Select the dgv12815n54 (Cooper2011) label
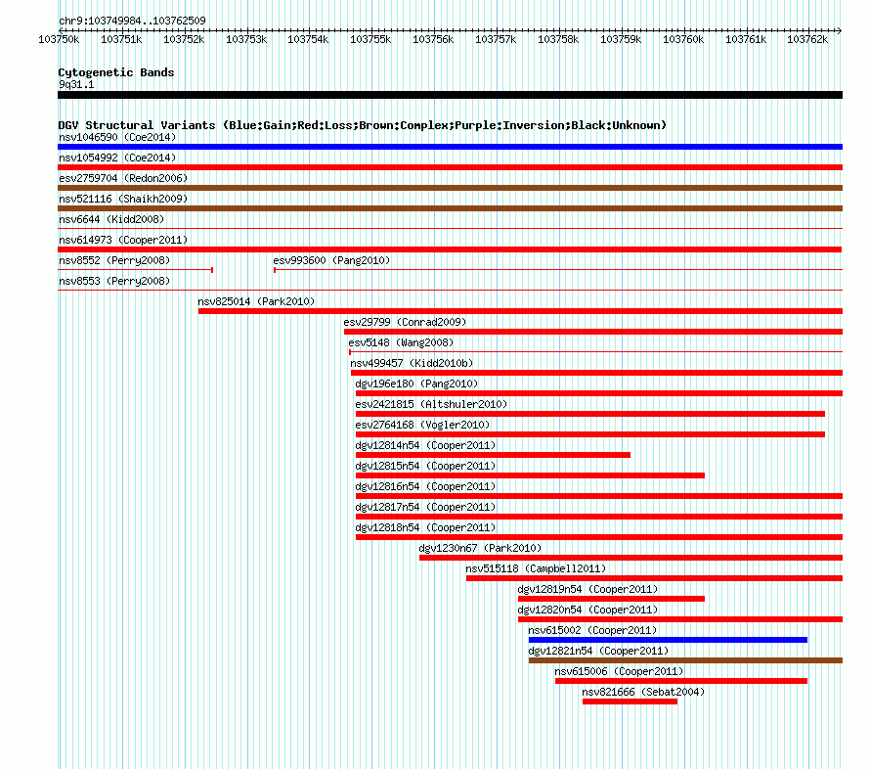This screenshot has height=769, width=870. [425, 466]
